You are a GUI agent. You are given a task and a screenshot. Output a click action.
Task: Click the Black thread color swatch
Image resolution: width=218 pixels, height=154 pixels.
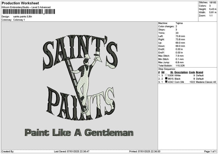(x=166, y=78)
